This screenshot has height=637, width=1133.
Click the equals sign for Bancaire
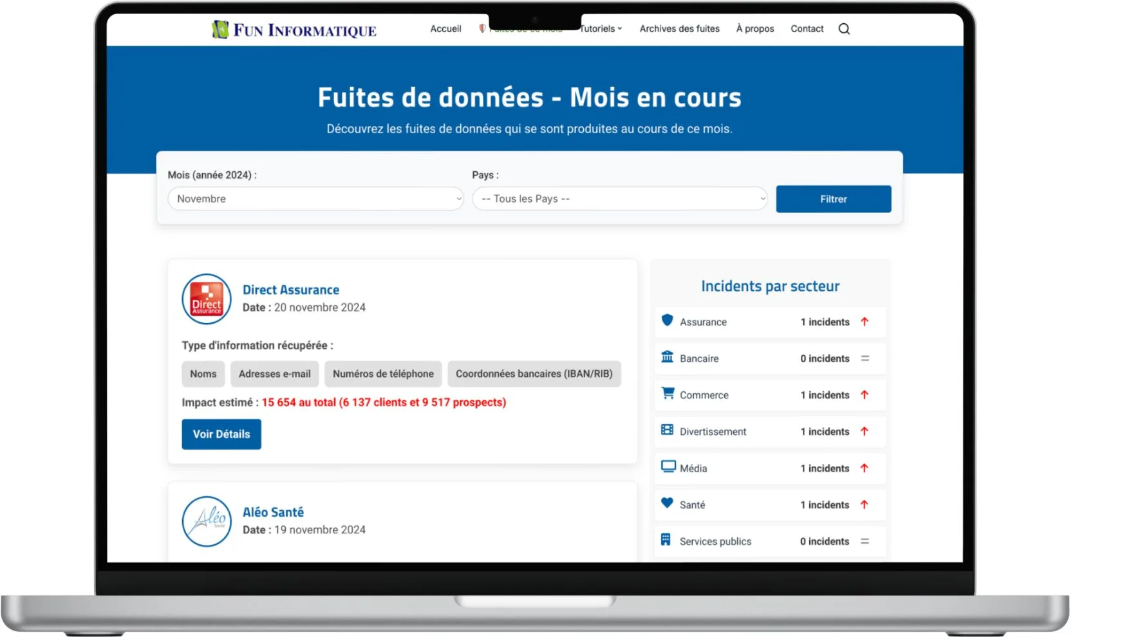[865, 358]
